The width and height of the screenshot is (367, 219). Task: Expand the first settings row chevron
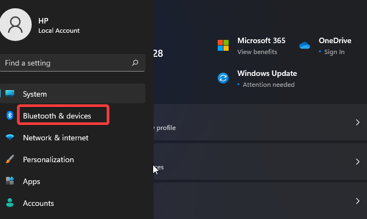click(357, 122)
